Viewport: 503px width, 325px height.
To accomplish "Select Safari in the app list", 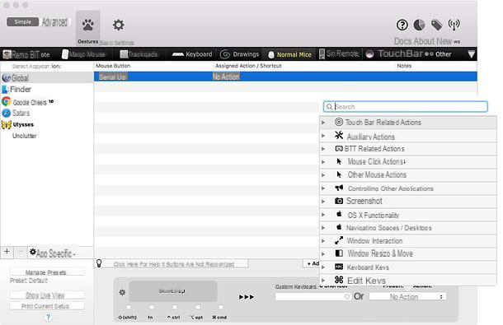I will coord(47,113).
